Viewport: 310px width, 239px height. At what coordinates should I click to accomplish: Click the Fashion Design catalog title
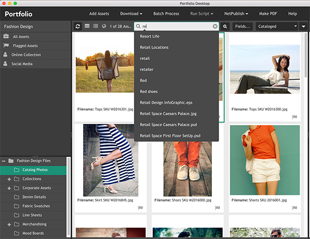pos(19,26)
